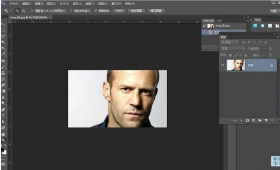280x170 pixels.
Task: Click lock position icon in Layers panel
Action: [241, 55]
